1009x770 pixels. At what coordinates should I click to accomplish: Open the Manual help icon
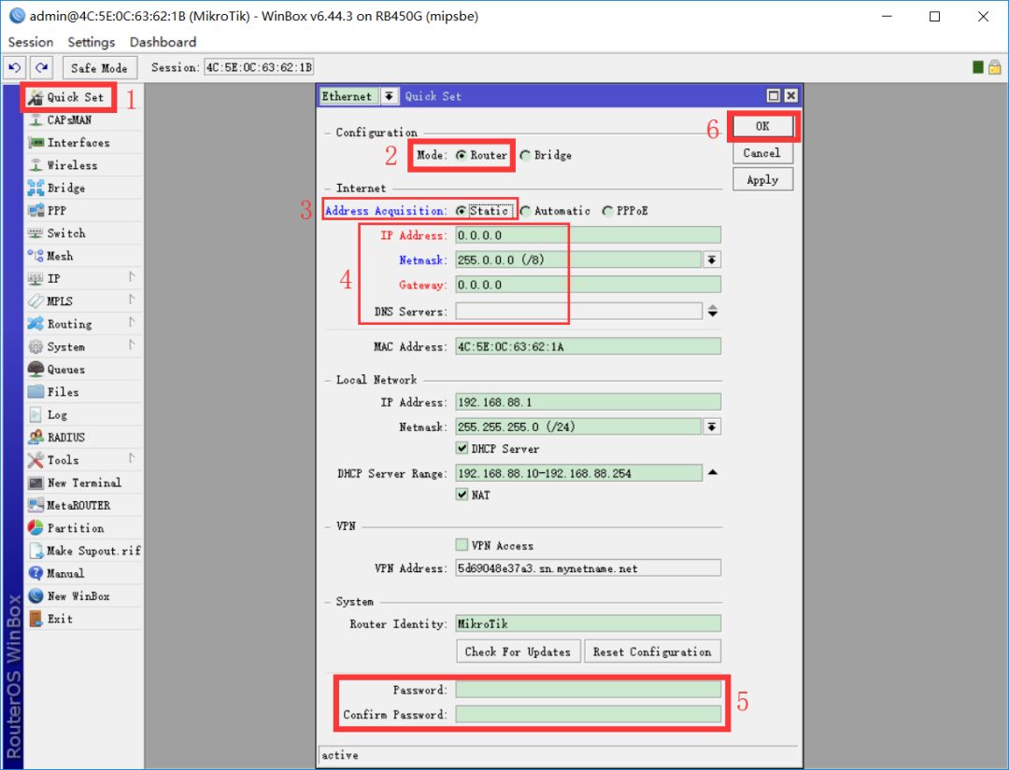pyautogui.click(x=36, y=573)
